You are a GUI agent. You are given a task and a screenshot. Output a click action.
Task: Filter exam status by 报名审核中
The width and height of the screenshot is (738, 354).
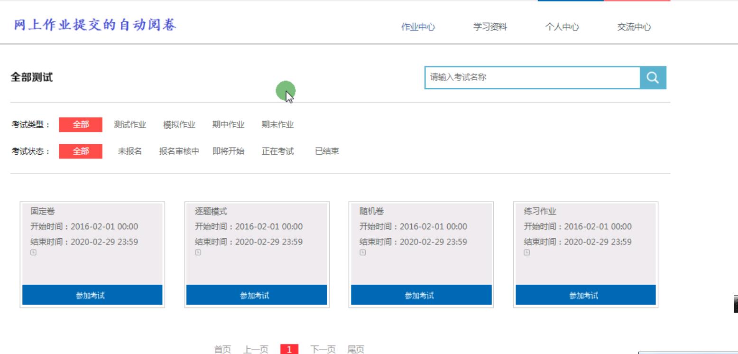(x=179, y=151)
